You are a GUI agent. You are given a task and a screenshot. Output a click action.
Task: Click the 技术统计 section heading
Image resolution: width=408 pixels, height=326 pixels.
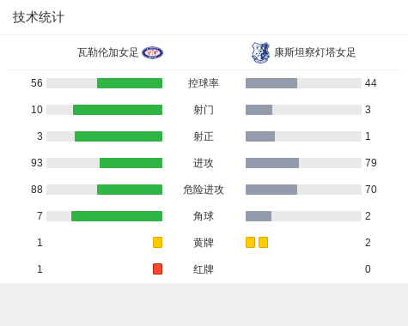tap(39, 17)
